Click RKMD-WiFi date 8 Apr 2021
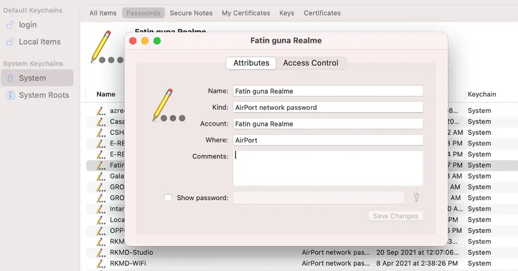Viewport: 518px width, 271px height. (417, 263)
